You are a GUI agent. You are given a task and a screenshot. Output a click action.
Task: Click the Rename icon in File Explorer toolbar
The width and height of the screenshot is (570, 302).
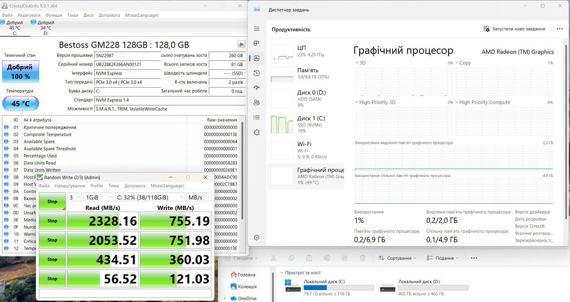tap(327, 258)
